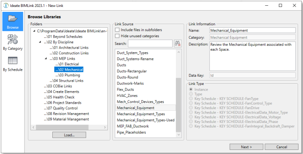Select Mechanical_Equipment link in list
Screen dimensions: 303x154
coord(146,108)
